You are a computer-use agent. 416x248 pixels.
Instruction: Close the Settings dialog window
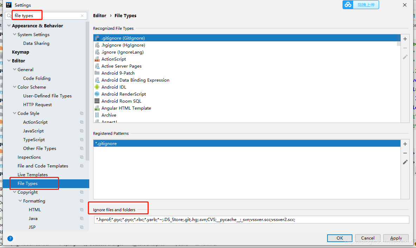tap(405, 5)
